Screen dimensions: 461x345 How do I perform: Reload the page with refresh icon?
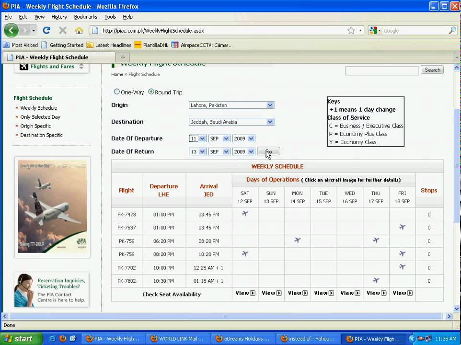click(46, 30)
